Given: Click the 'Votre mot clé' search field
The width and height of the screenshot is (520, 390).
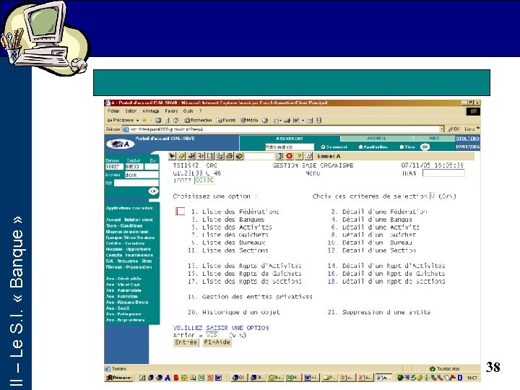Looking at the screenshot, I should tap(289, 147).
